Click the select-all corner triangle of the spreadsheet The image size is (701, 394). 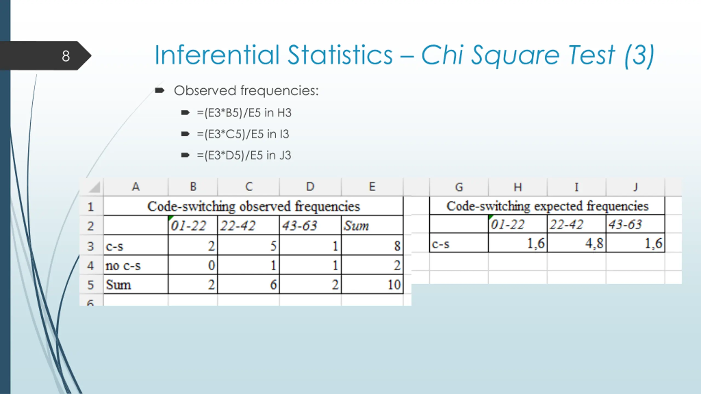pyautogui.click(x=94, y=187)
